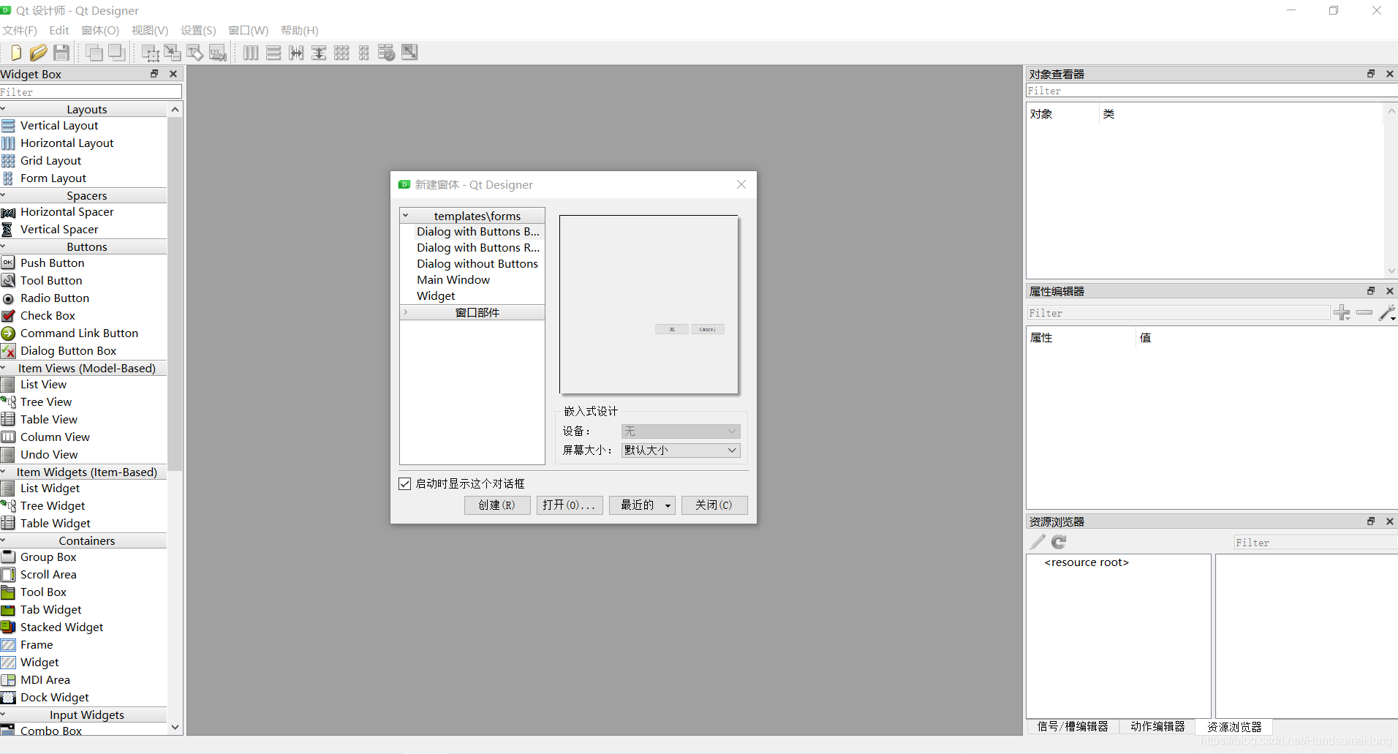Uncheck 启动时显示这个对话框 checkbox
The height and width of the screenshot is (754, 1398).
[405, 483]
